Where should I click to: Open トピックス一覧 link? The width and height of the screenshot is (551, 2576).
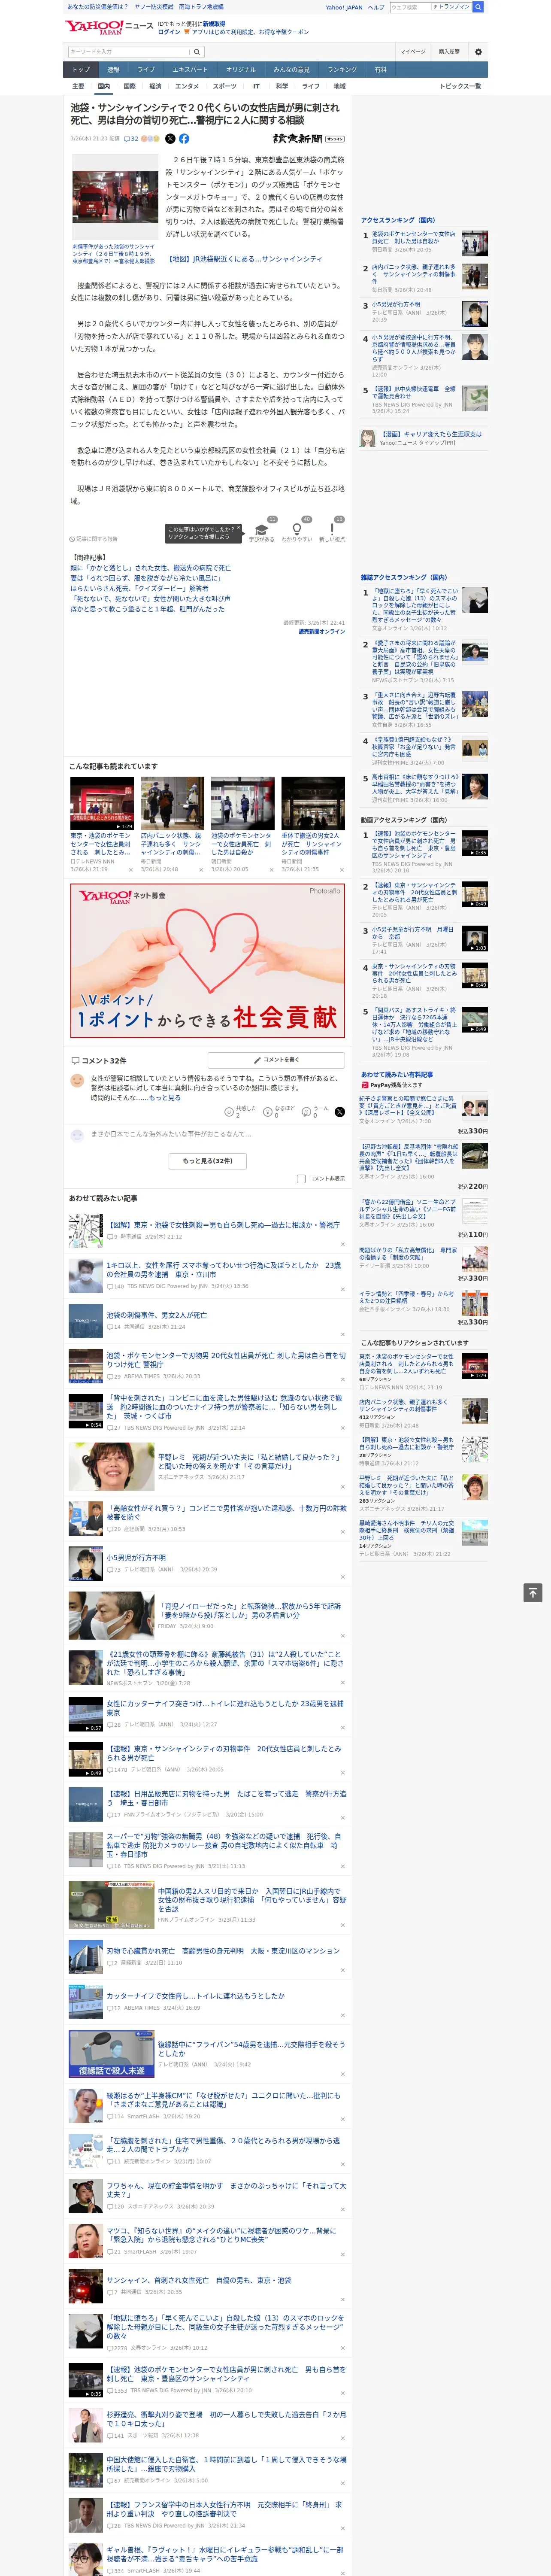click(460, 86)
